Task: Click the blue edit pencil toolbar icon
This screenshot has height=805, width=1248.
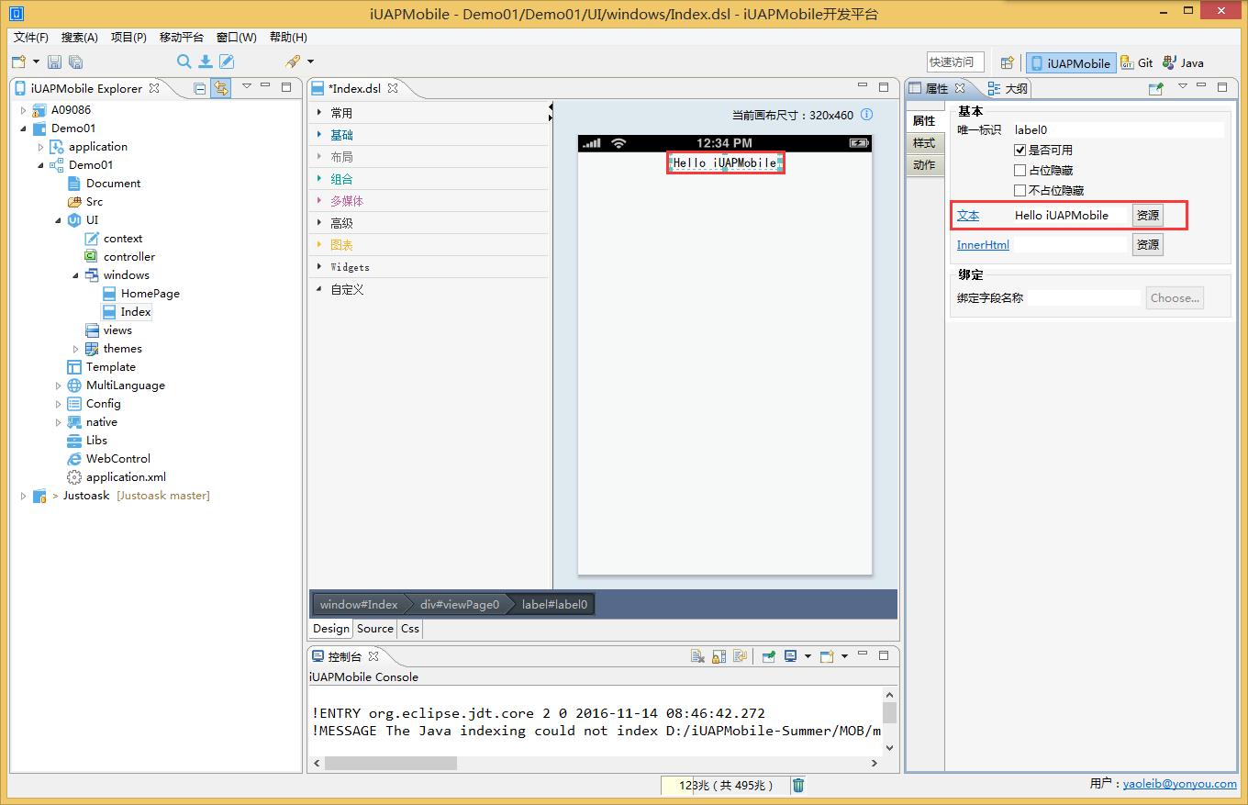Action: tap(227, 61)
